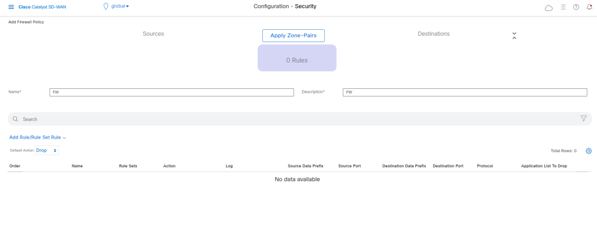Expand the global scope dropdown
This screenshot has height=245, width=597.
click(120, 6)
